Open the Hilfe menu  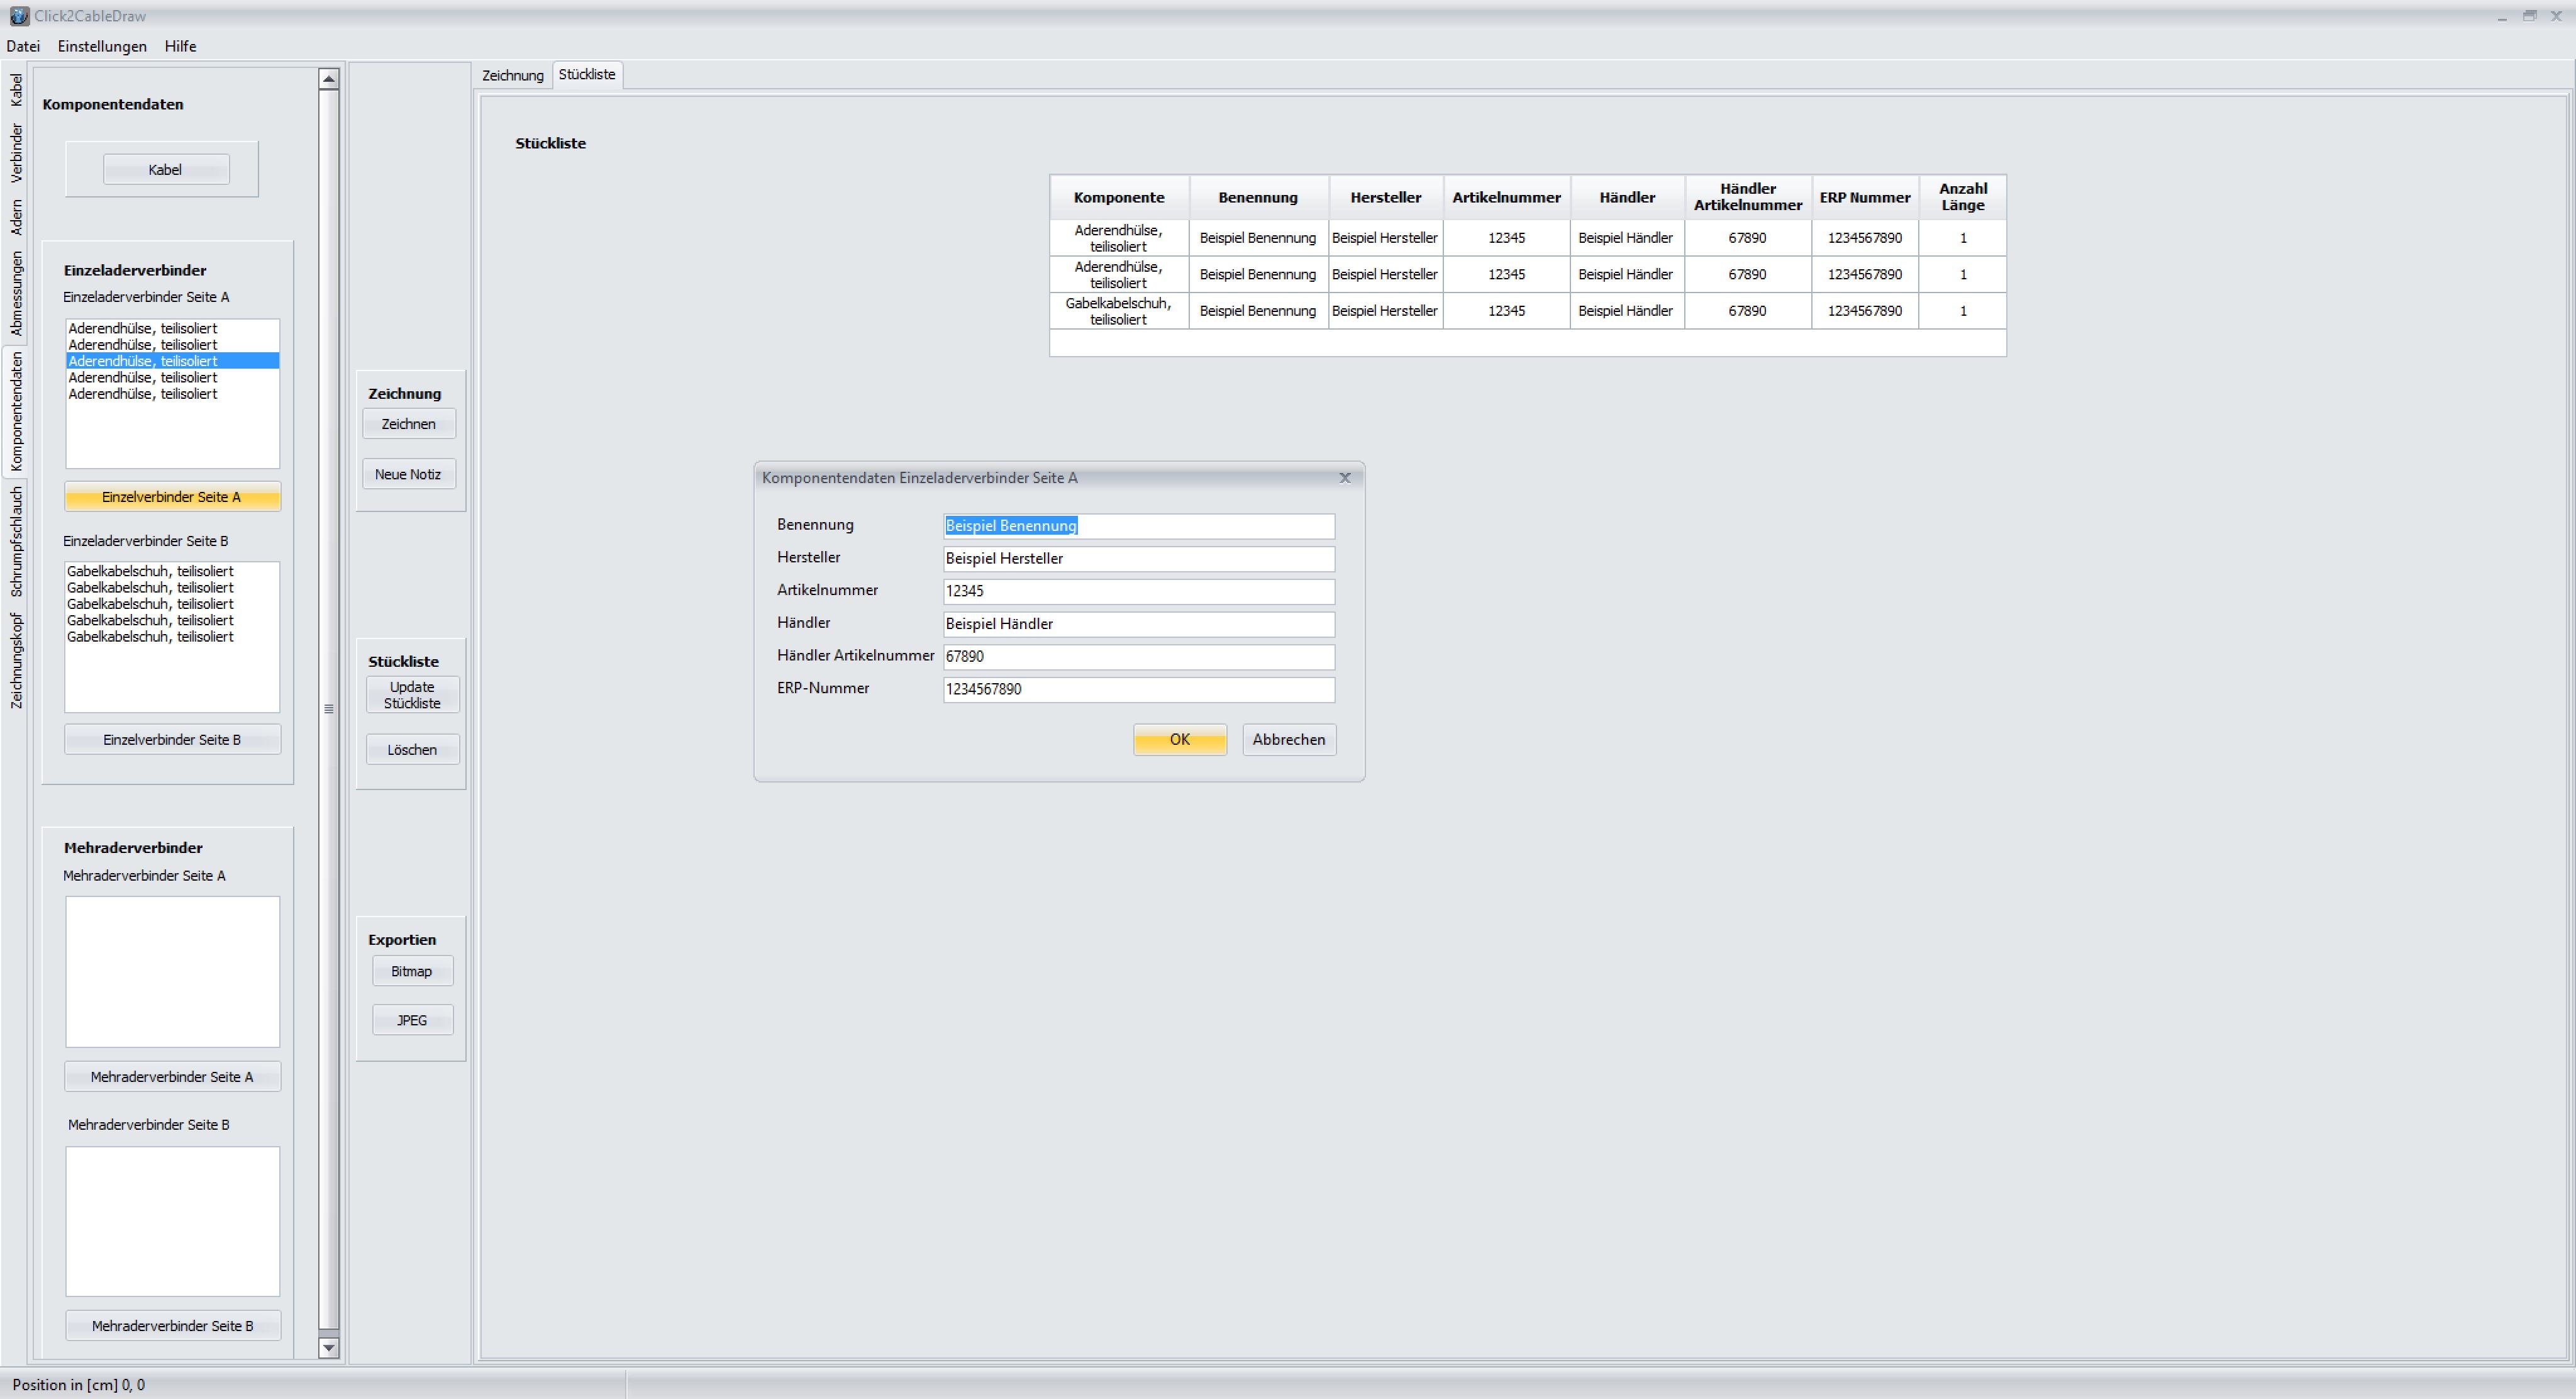(180, 46)
